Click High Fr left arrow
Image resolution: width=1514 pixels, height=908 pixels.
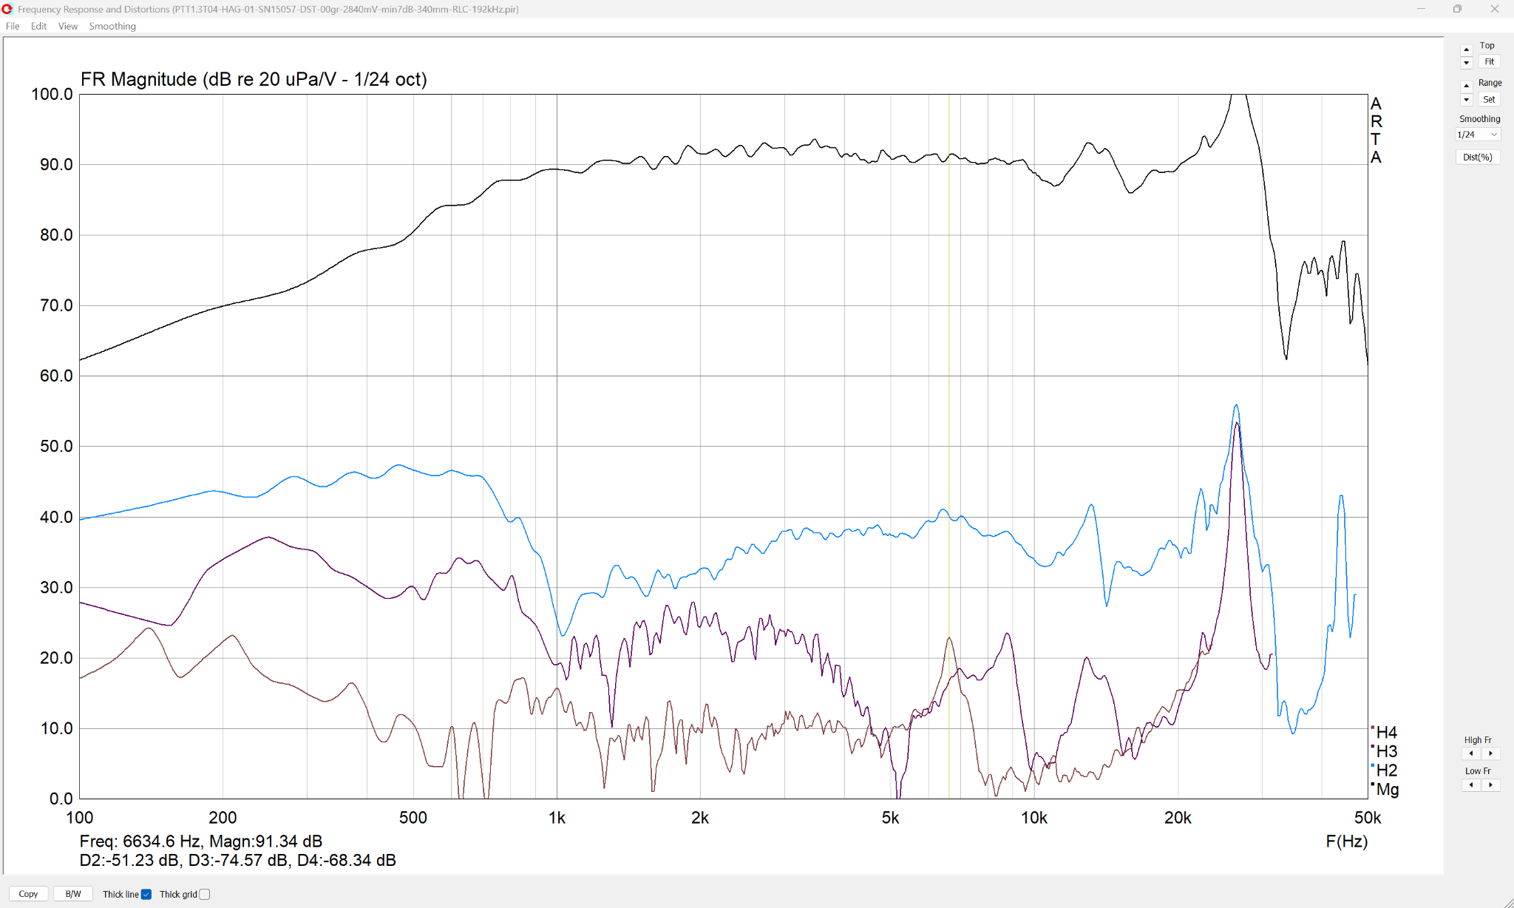[1471, 753]
